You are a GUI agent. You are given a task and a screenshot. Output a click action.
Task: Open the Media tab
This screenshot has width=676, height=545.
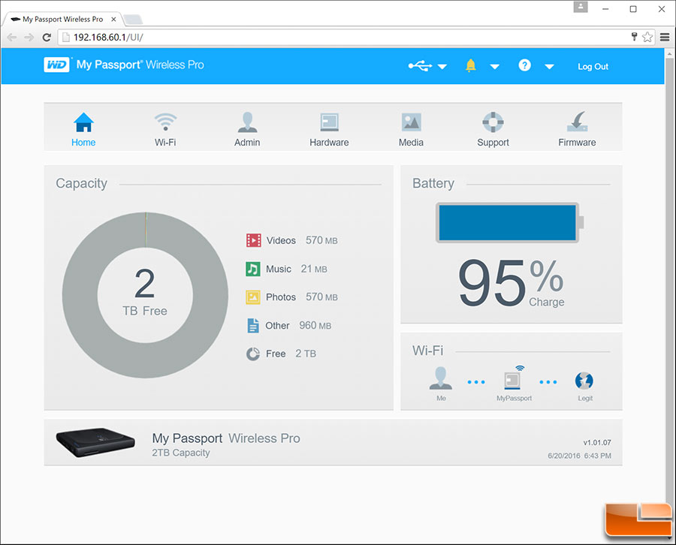tap(411, 129)
